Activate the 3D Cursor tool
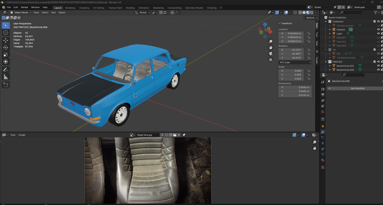Screen dimensions: 383x205 click(x=5, y=33)
